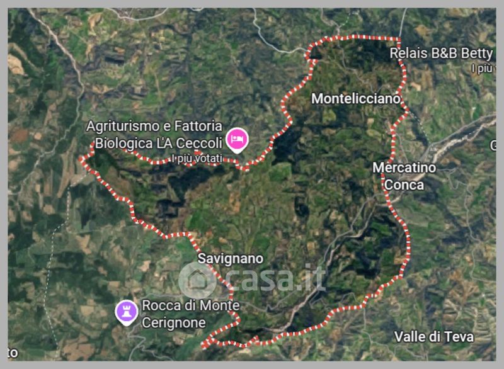Open Agriturismo e Fattoria Biologica LA Ceccoli label
504x369 pixels.
[x=154, y=135]
